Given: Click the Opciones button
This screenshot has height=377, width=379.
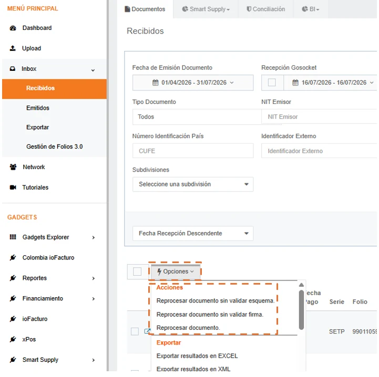Looking at the screenshot, I should pos(176,271).
